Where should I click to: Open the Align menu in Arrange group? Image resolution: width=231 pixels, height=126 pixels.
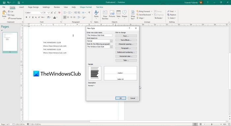(x=140, y=18)
